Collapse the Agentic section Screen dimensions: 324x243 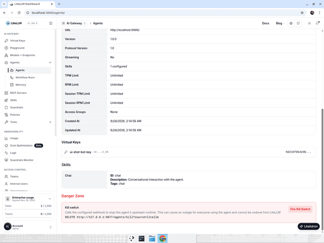(x=50, y=63)
